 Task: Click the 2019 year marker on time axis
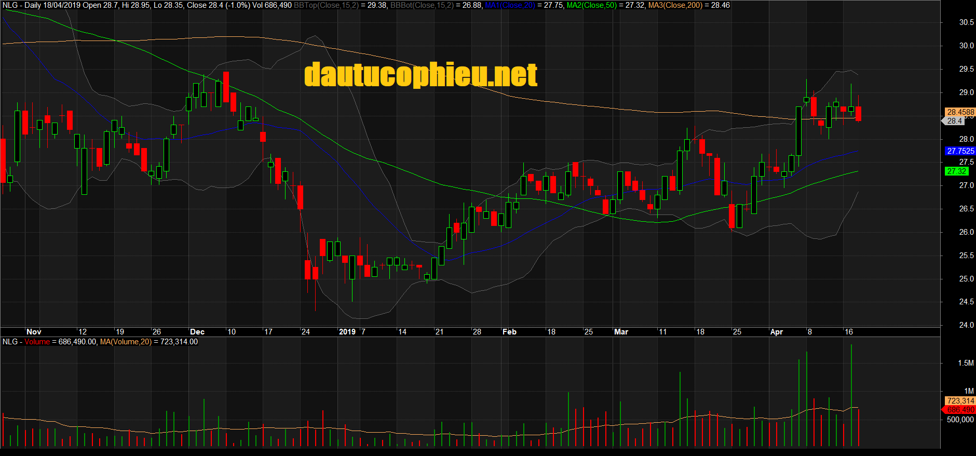pos(347,332)
